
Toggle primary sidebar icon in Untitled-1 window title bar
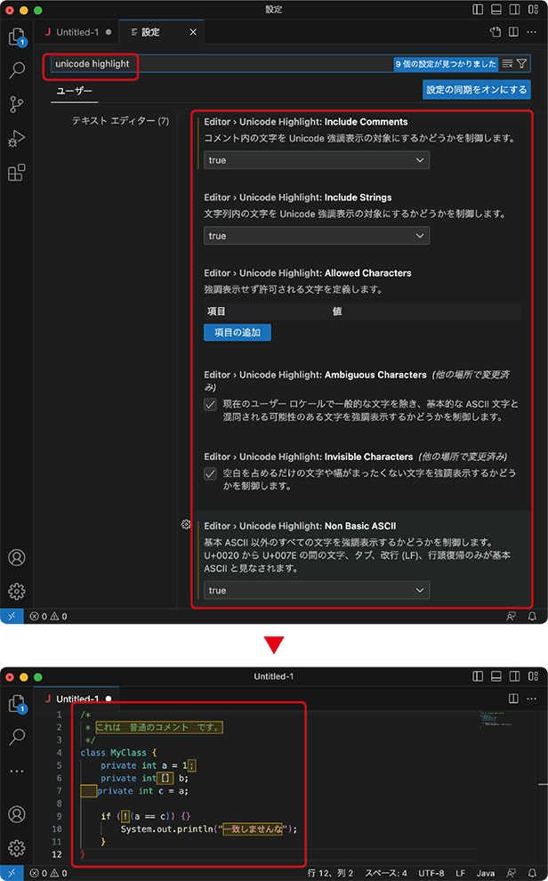coord(477,676)
